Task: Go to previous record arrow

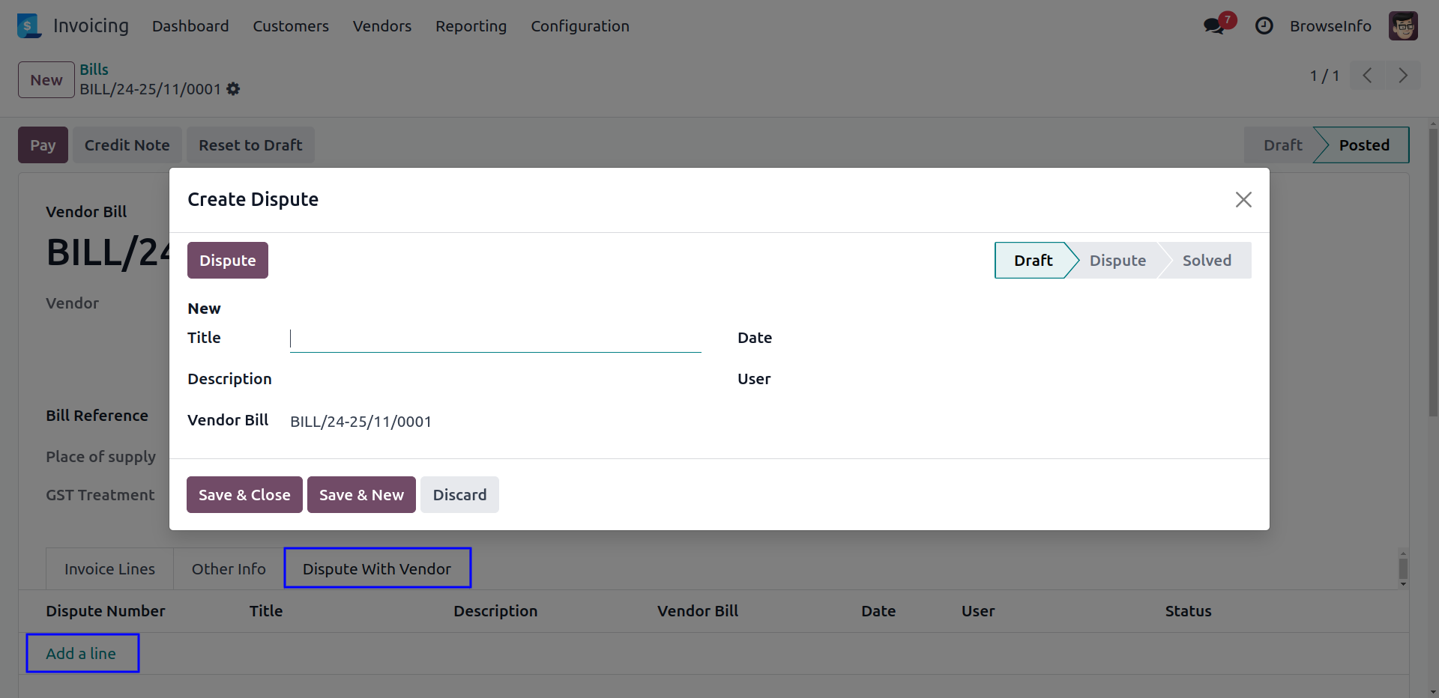Action: tap(1367, 76)
